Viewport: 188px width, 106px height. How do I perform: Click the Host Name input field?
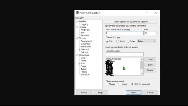click(125, 33)
